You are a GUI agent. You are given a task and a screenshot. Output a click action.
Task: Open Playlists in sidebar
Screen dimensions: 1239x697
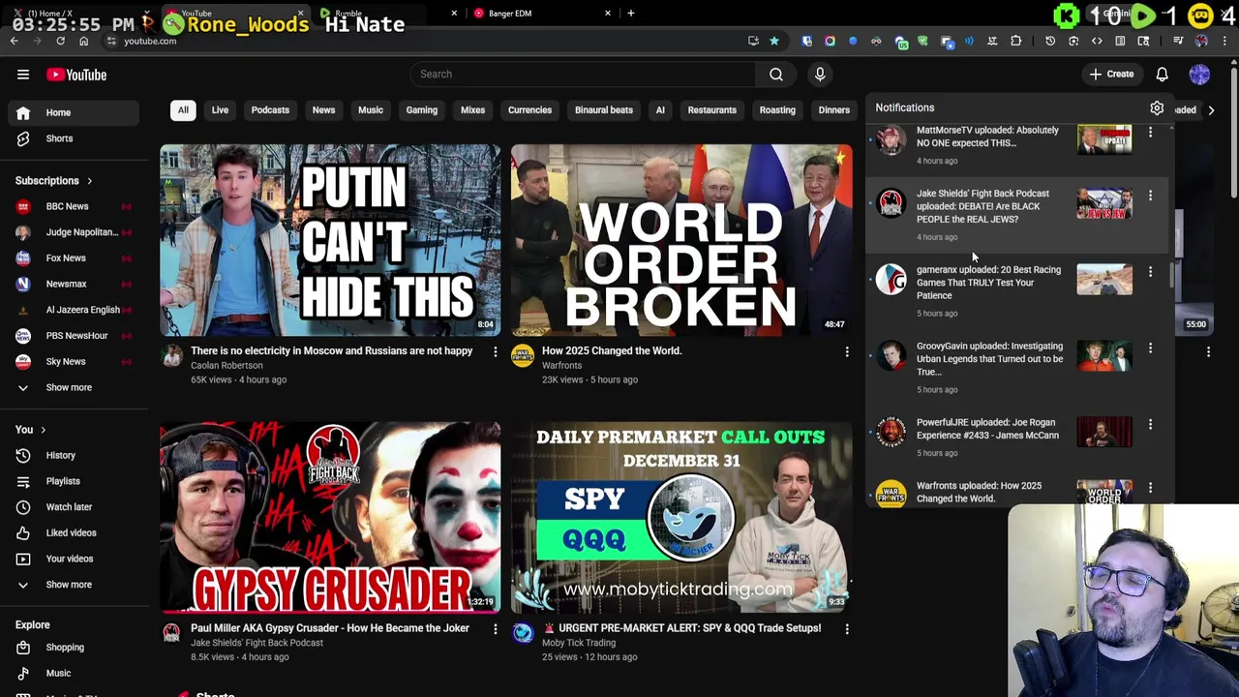[74, 481]
